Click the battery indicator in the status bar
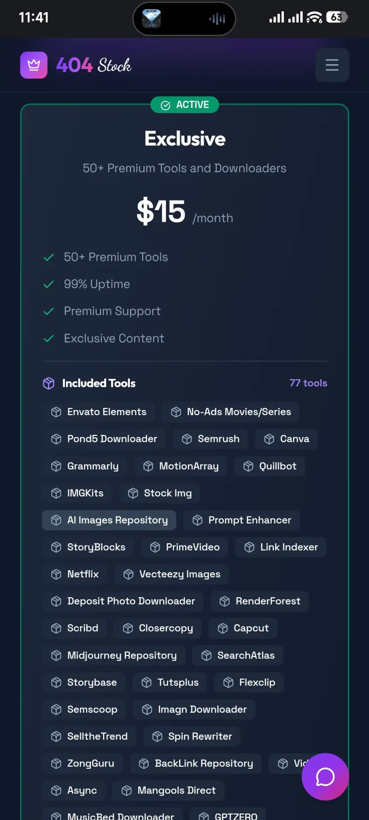The width and height of the screenshot is (369, 820). pyautogui.click(x=337, y=17)
